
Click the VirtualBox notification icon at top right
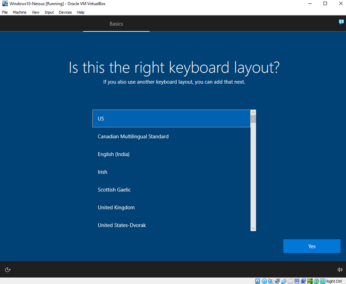point(341,22)
